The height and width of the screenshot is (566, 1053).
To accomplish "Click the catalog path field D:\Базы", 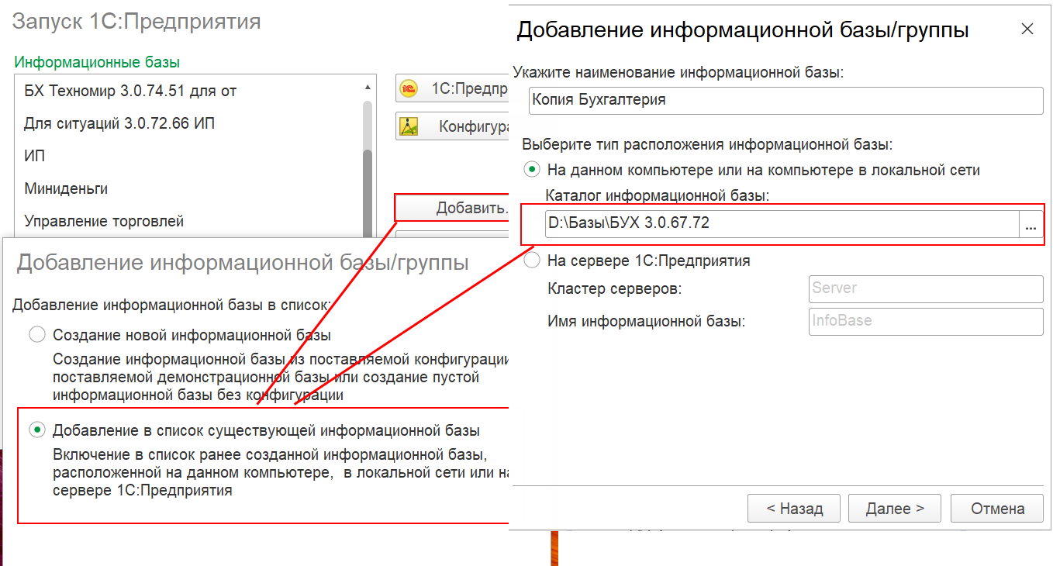I will coord(782,224).
